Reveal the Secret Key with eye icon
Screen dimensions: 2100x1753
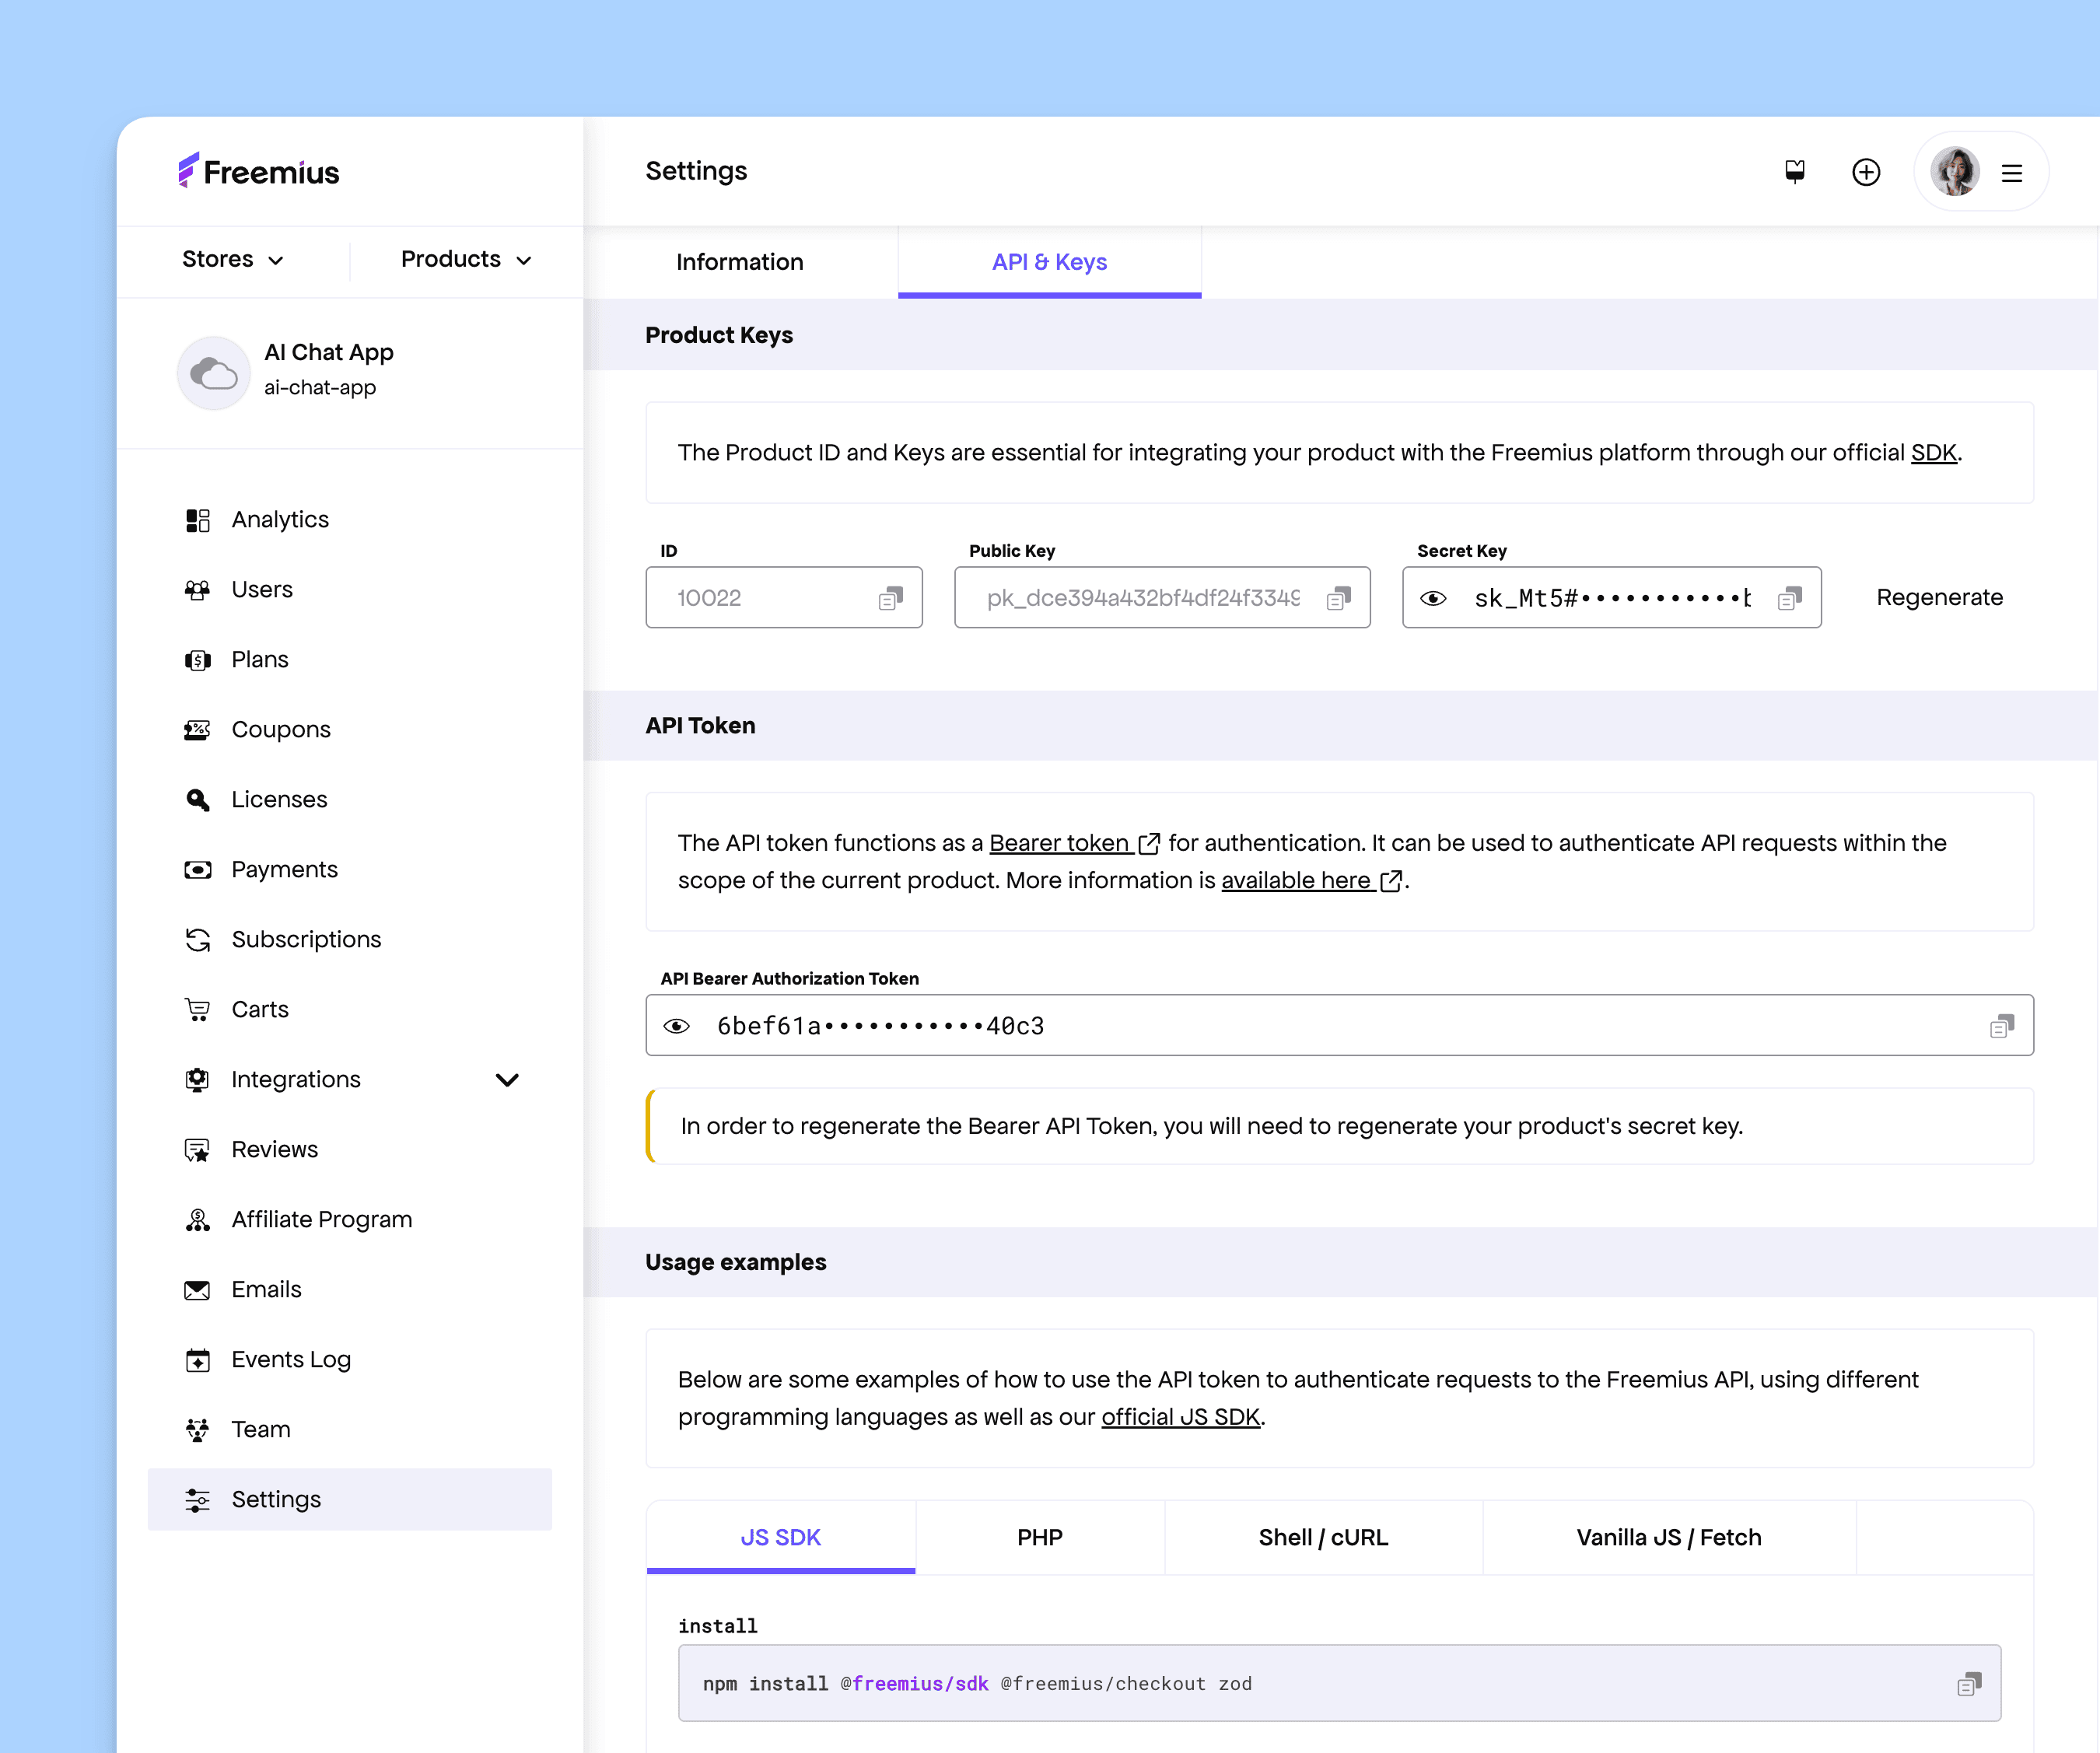click(x=1433, y=598)
